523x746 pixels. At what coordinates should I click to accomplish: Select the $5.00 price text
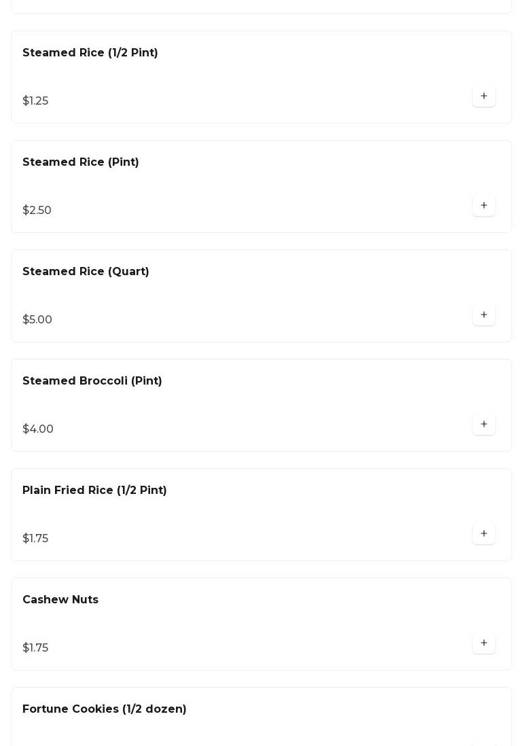37,320
